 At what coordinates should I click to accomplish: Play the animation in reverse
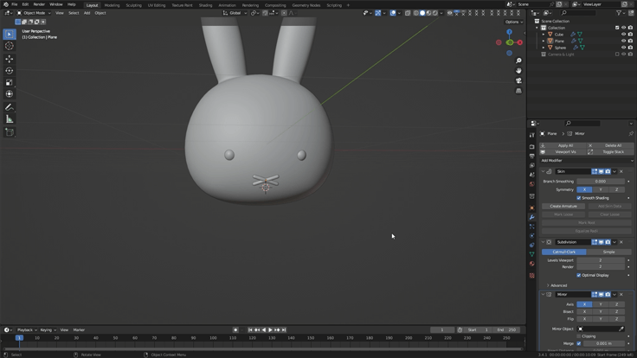(x=264, y=330)
